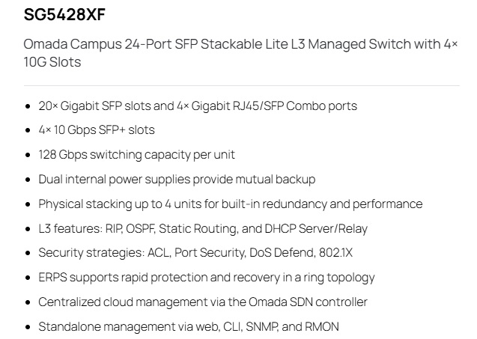Click the Security strategies ACL line
Screen dimensions: 477x339
[195, 253]
